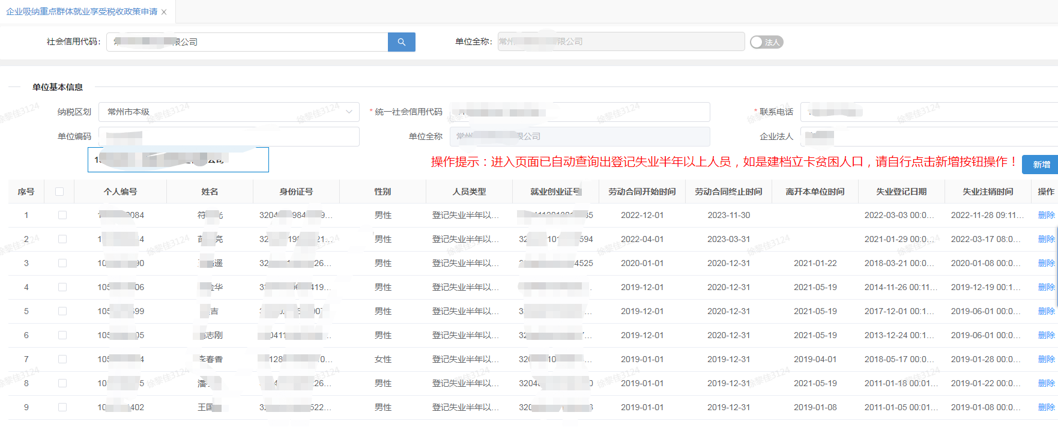
Task: Select the checkbox in row 5
Action: coord(62,311)
